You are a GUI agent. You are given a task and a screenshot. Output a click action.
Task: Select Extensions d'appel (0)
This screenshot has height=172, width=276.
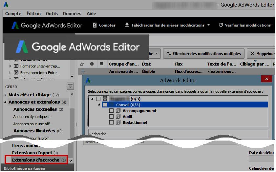35,153
